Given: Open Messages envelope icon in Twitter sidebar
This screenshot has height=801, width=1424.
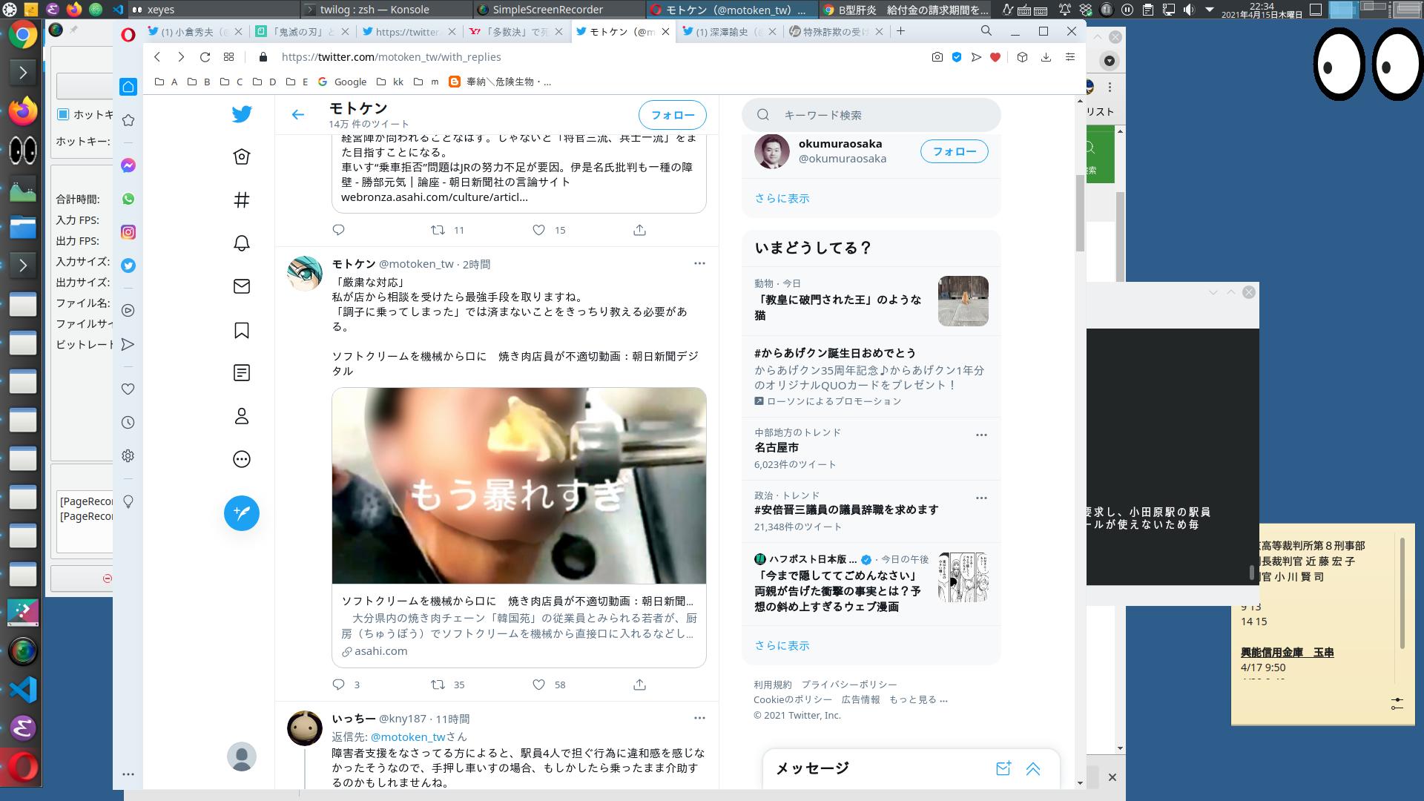Looking at the screenshot, I should tap(242, 286).
